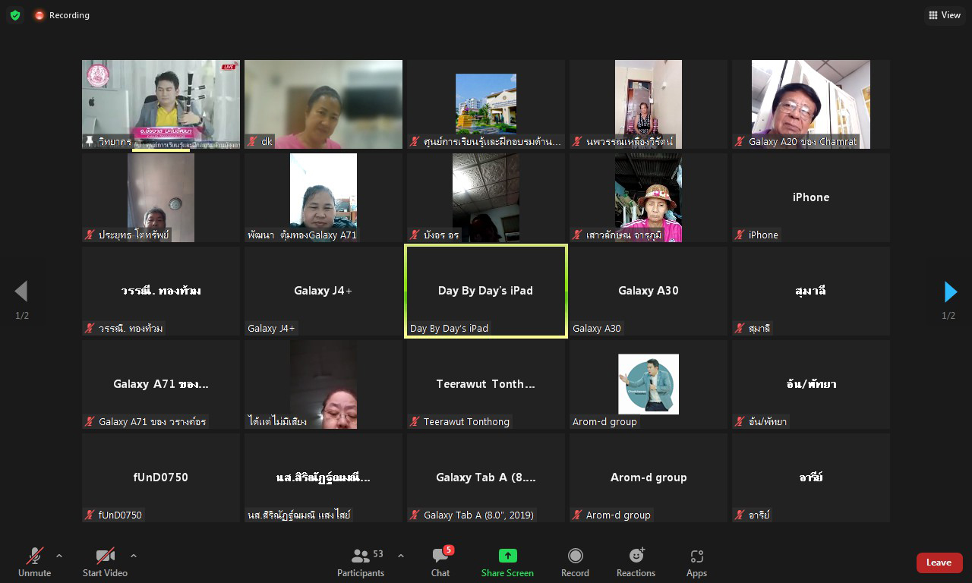Open the Participants panel

click(361, 563)
